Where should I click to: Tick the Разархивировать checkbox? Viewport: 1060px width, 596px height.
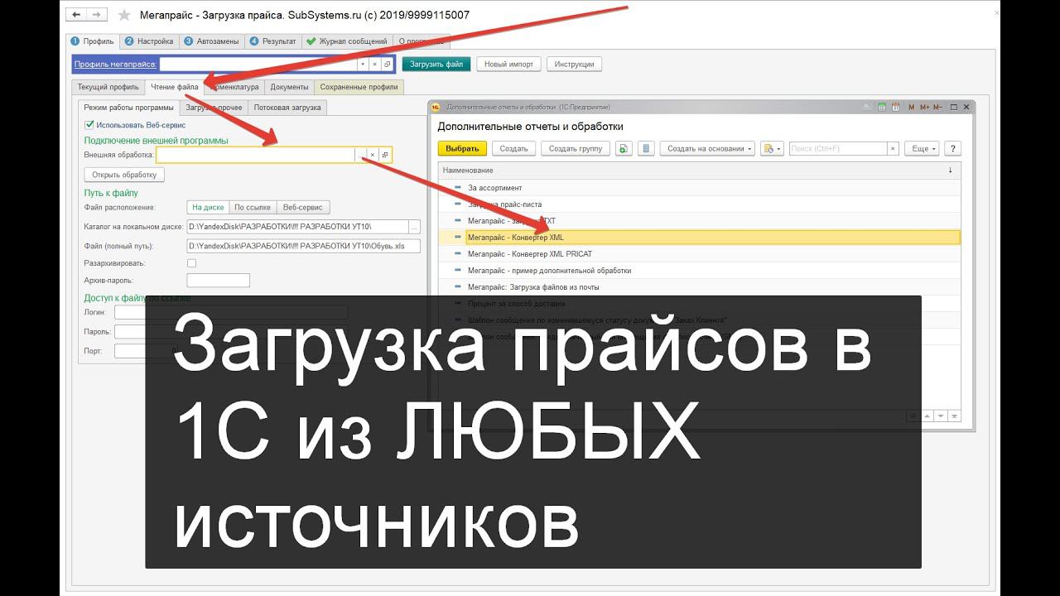pyautogui.click(x=192, y=262)
